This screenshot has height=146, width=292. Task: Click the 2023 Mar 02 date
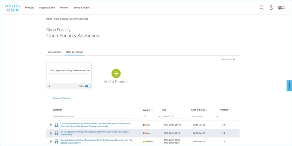[199, 125]
